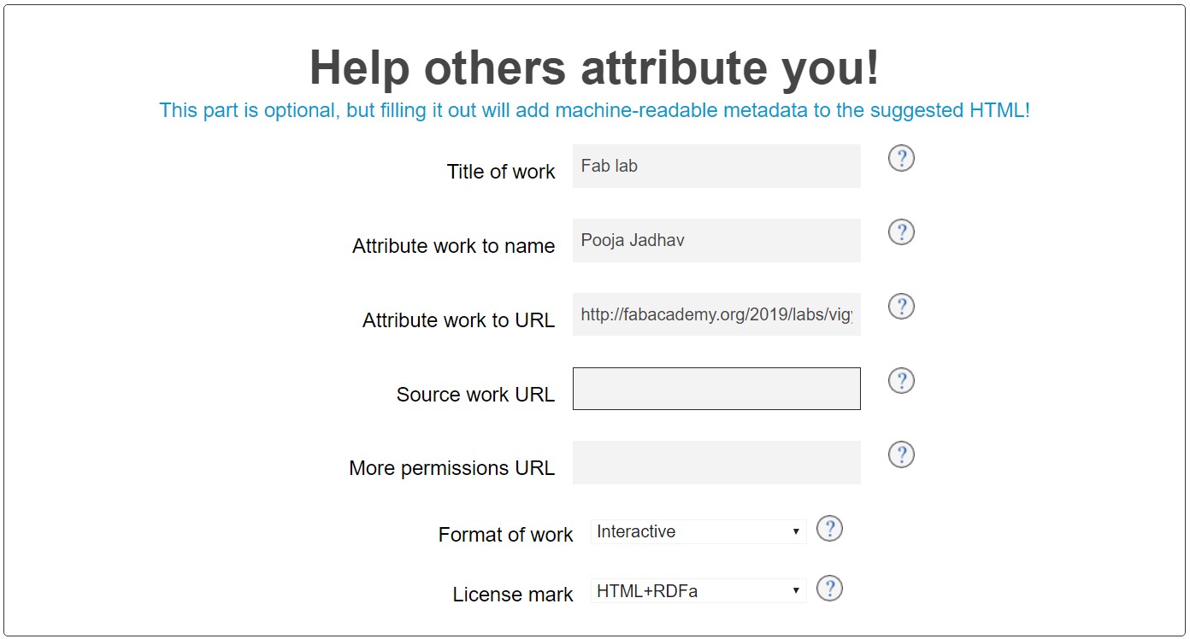Click the Source work URL help icon

click(901, 380)
